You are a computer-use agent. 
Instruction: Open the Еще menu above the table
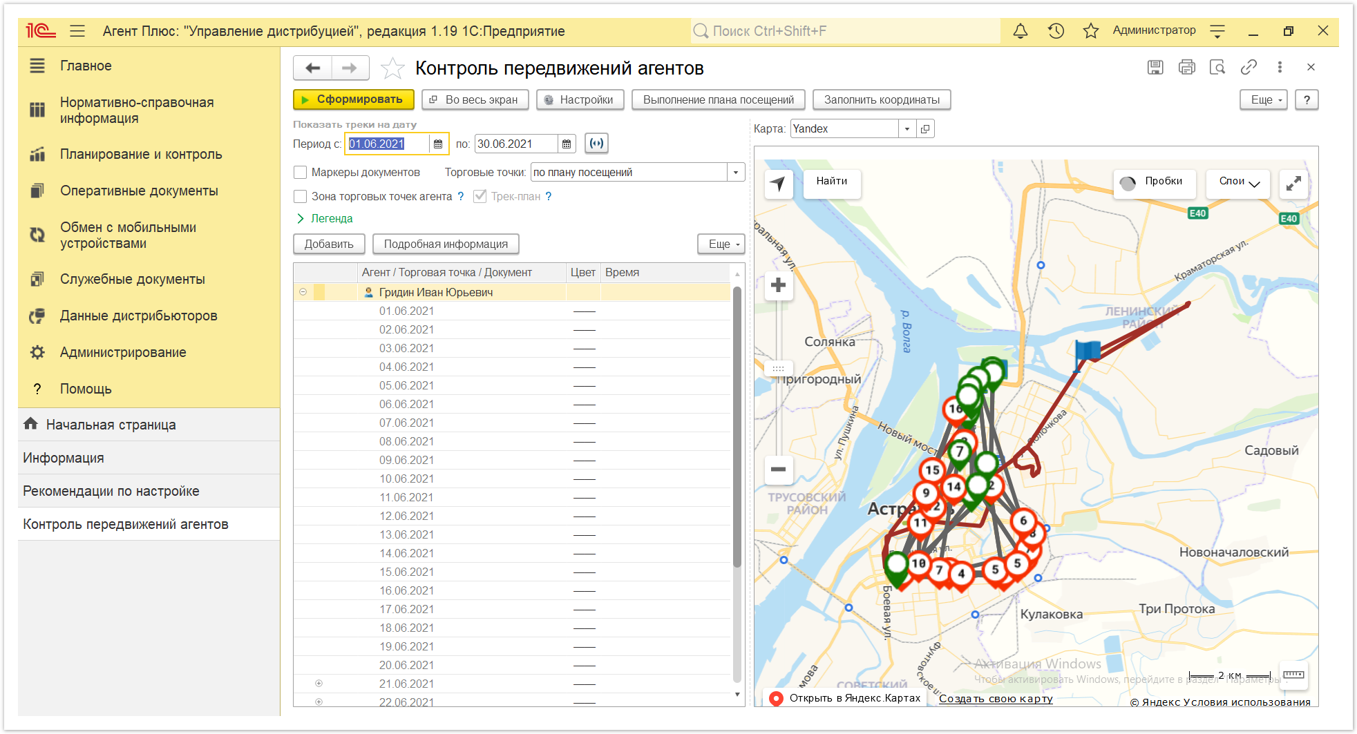point(721,244)
